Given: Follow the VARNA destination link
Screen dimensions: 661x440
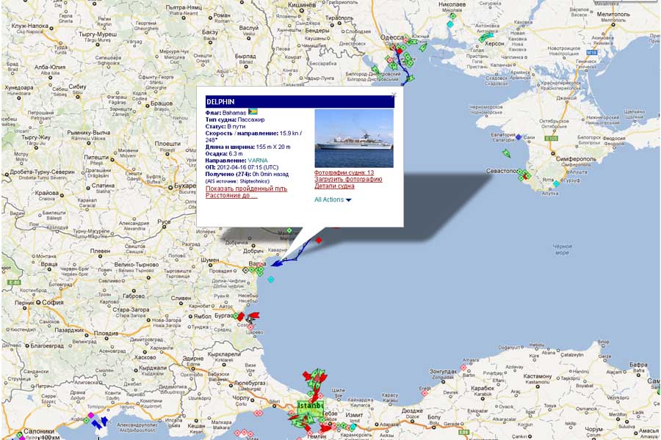Looking at the screenshot, I should [x=258, y=160].
